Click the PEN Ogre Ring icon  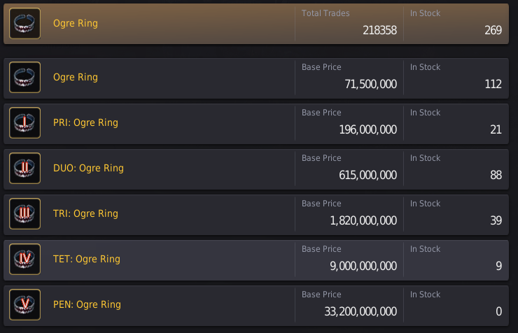pos(24,305)
